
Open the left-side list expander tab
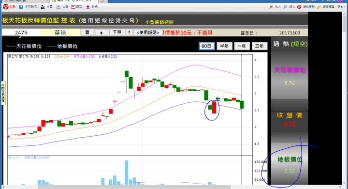[3, 93]
